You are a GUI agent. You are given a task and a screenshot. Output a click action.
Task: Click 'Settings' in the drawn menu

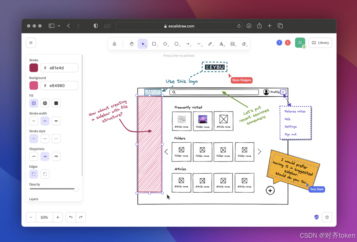291,126
